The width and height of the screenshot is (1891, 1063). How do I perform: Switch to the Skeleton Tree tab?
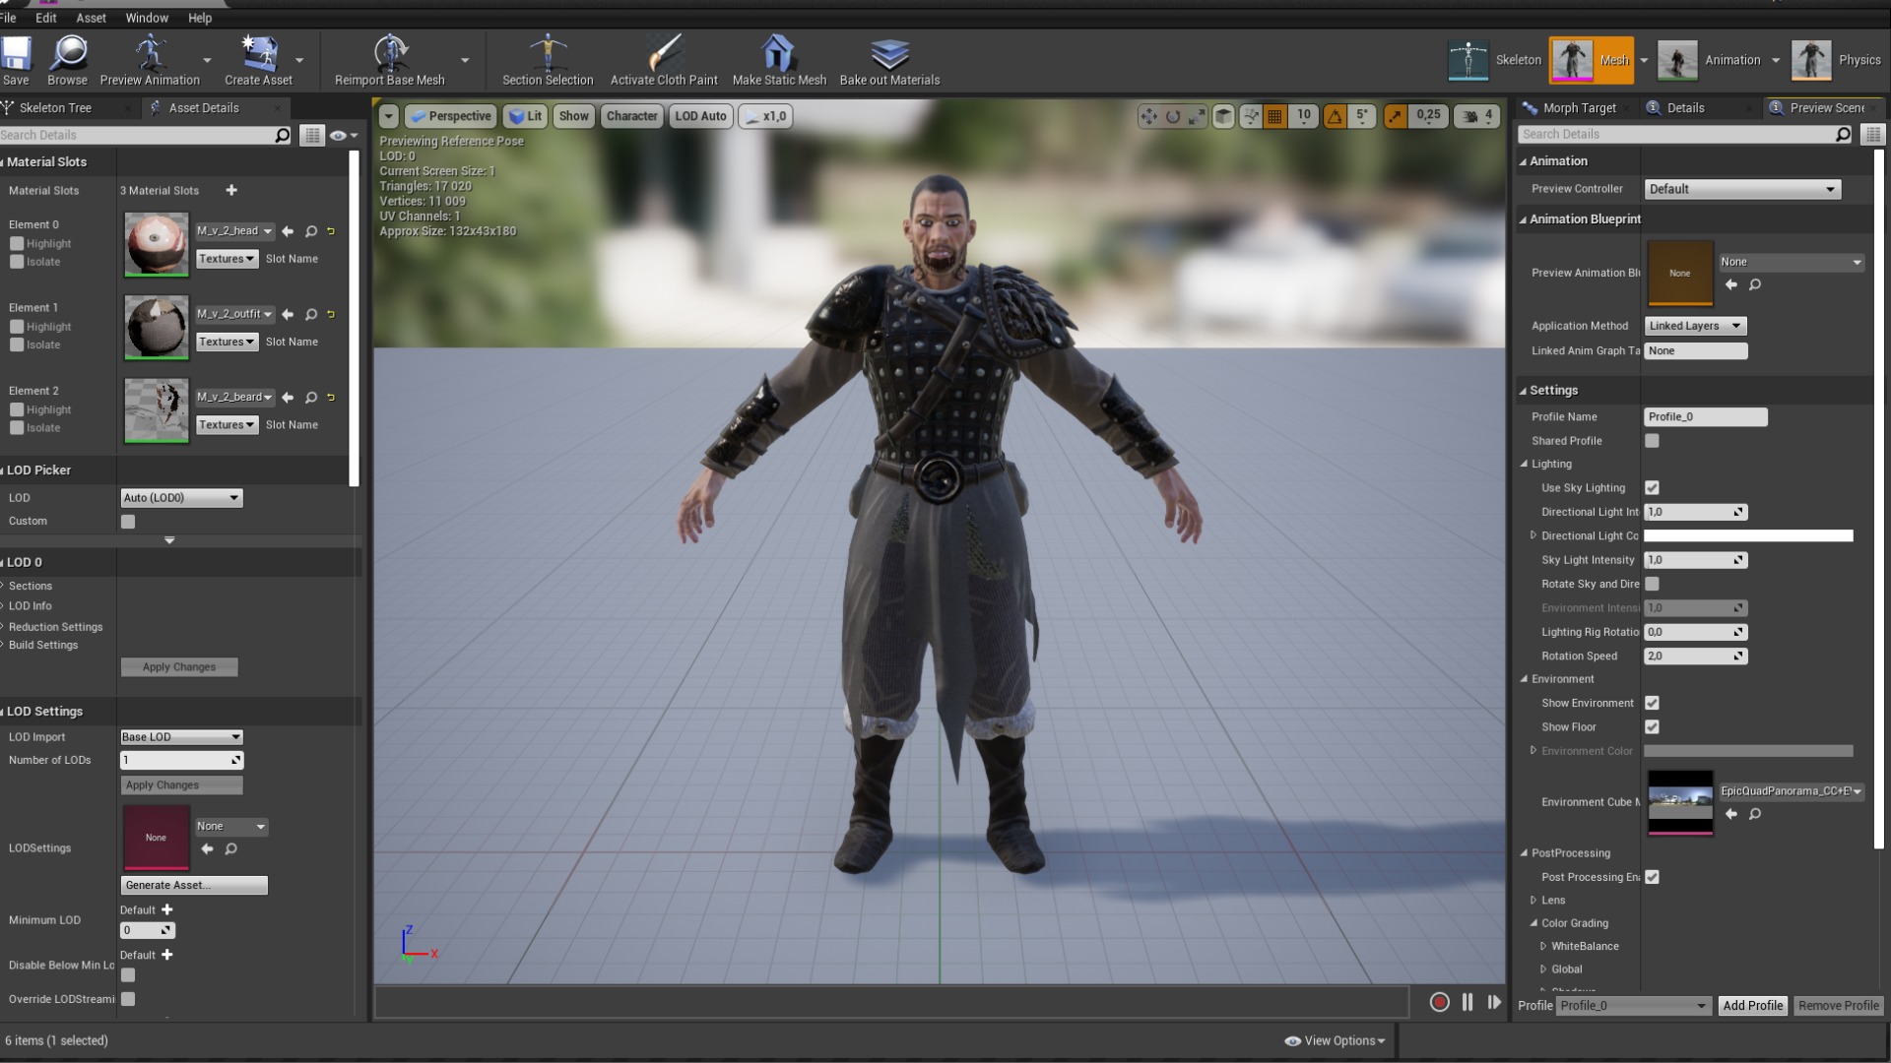tap(55, 107)
